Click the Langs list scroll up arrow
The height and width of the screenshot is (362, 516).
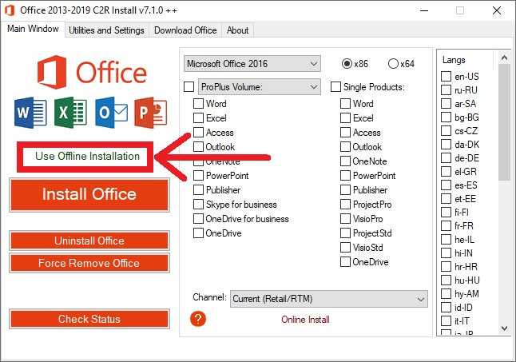(x=504, y=58)
